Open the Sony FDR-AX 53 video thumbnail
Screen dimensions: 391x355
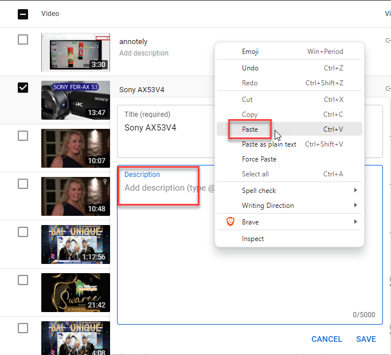76,100
